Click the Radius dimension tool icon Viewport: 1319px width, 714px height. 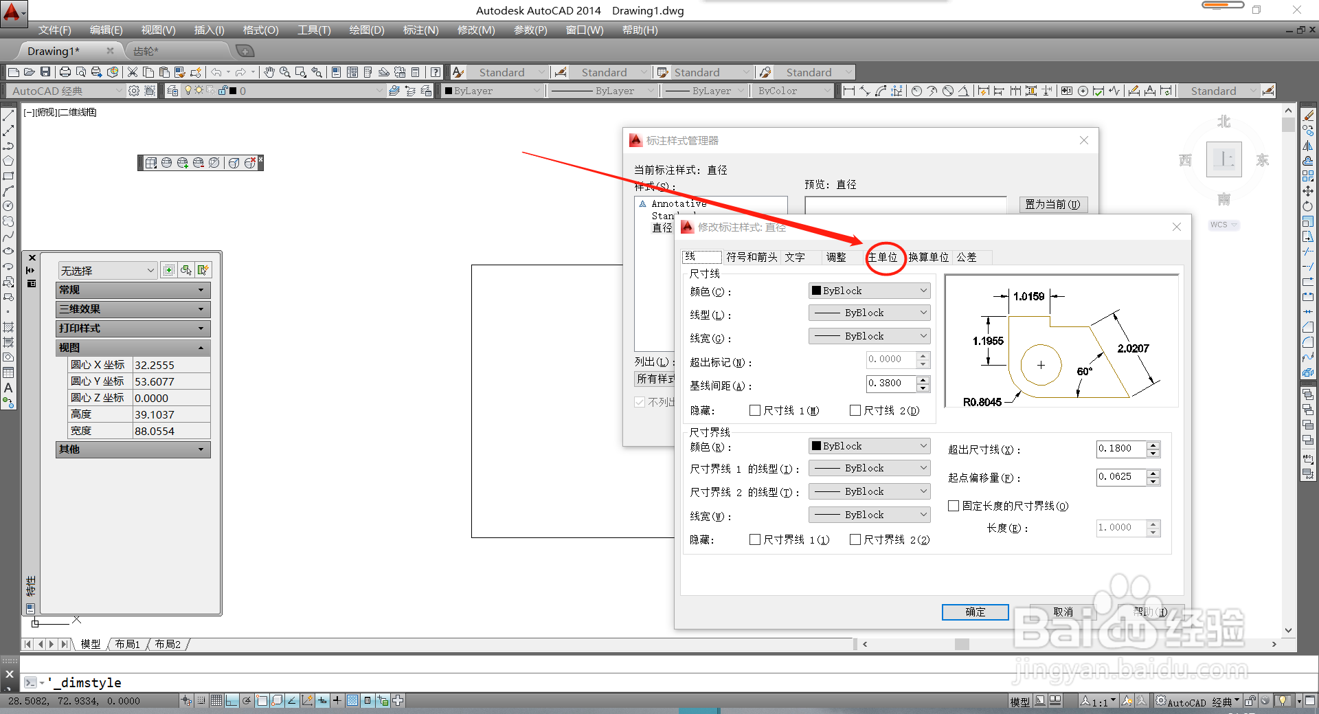916,91
